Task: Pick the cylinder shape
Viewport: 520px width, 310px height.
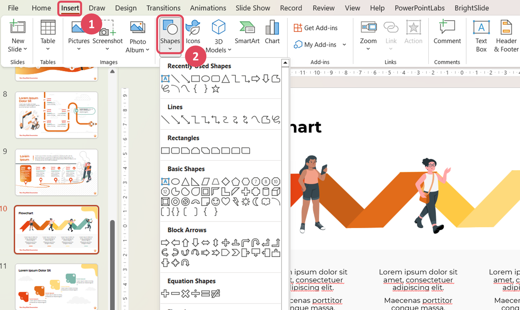Action: click(x=266, y=192)
